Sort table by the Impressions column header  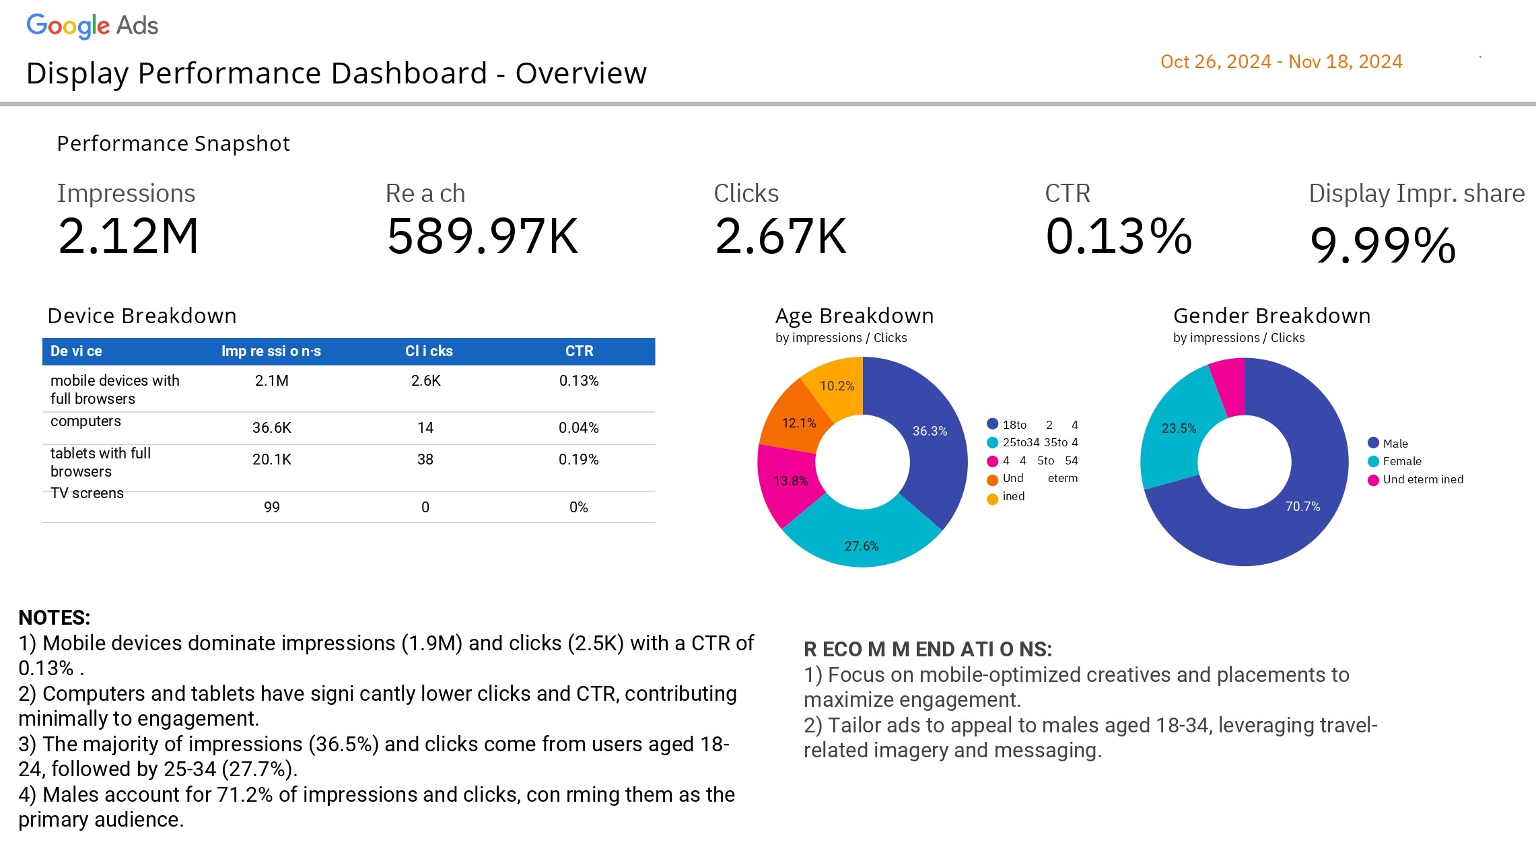coord(271,351)
